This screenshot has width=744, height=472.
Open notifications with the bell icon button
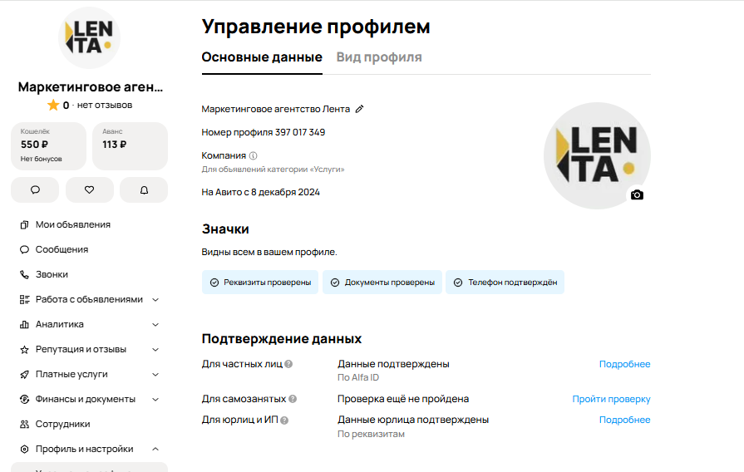[x=144, y=189]
